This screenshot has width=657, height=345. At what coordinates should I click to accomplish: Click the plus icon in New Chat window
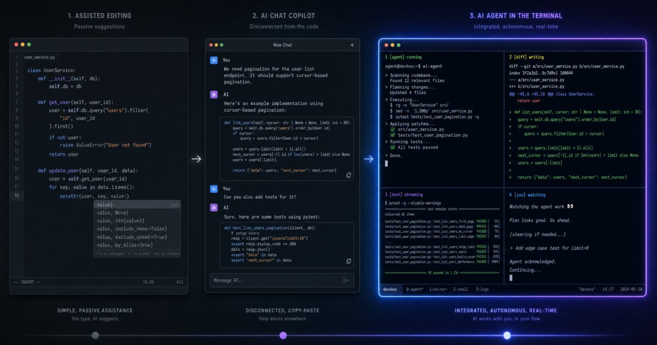[352, 45]
